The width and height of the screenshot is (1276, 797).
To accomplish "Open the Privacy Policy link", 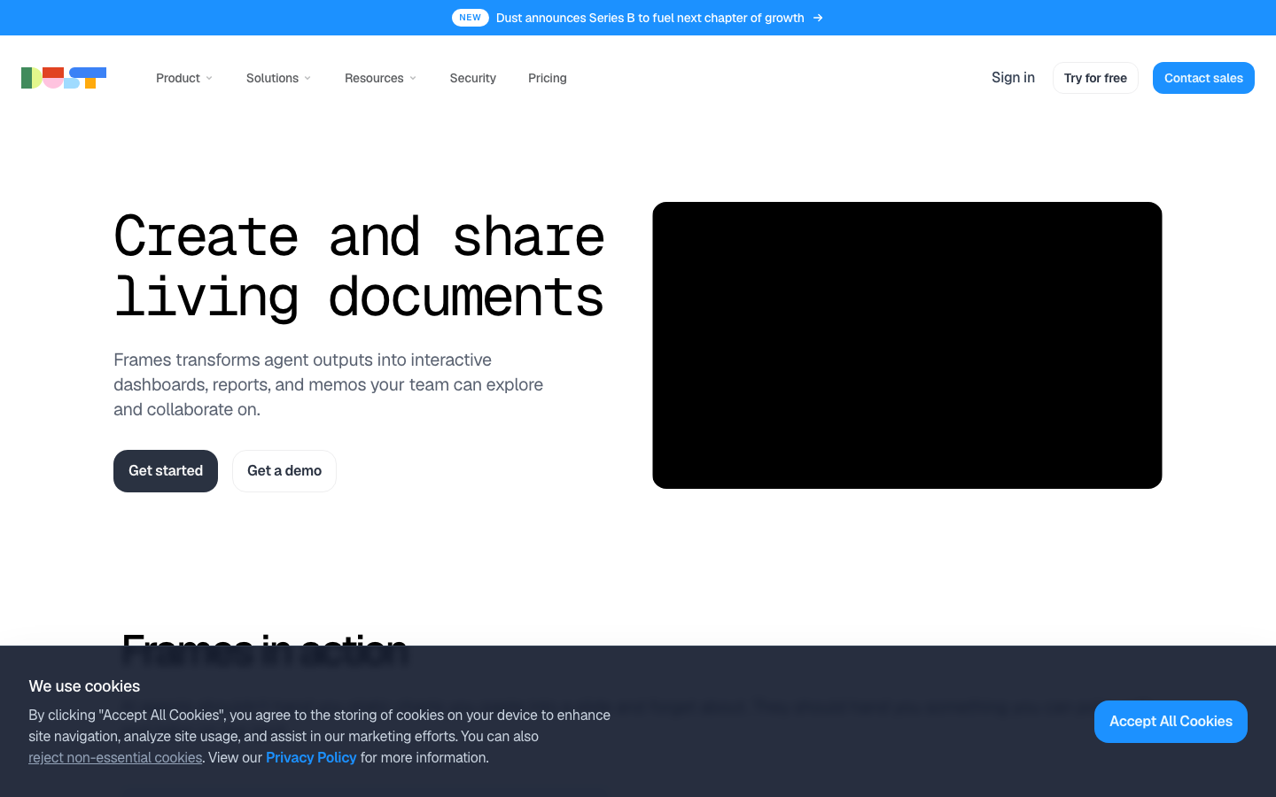I will [x=311, y=758].
